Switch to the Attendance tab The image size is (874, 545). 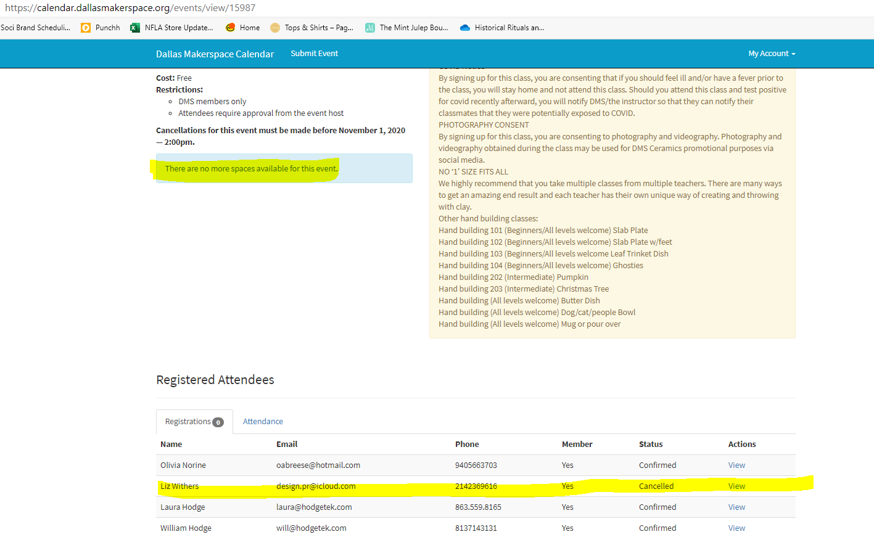point(263,422)
